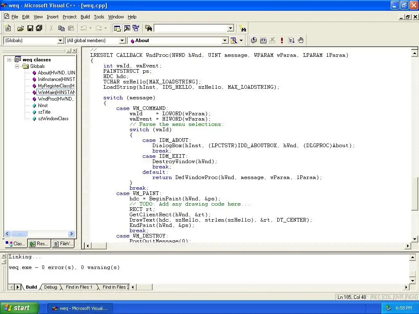
Task: Open the (All global members) filter dropdown
Action: tap(122, 40)
